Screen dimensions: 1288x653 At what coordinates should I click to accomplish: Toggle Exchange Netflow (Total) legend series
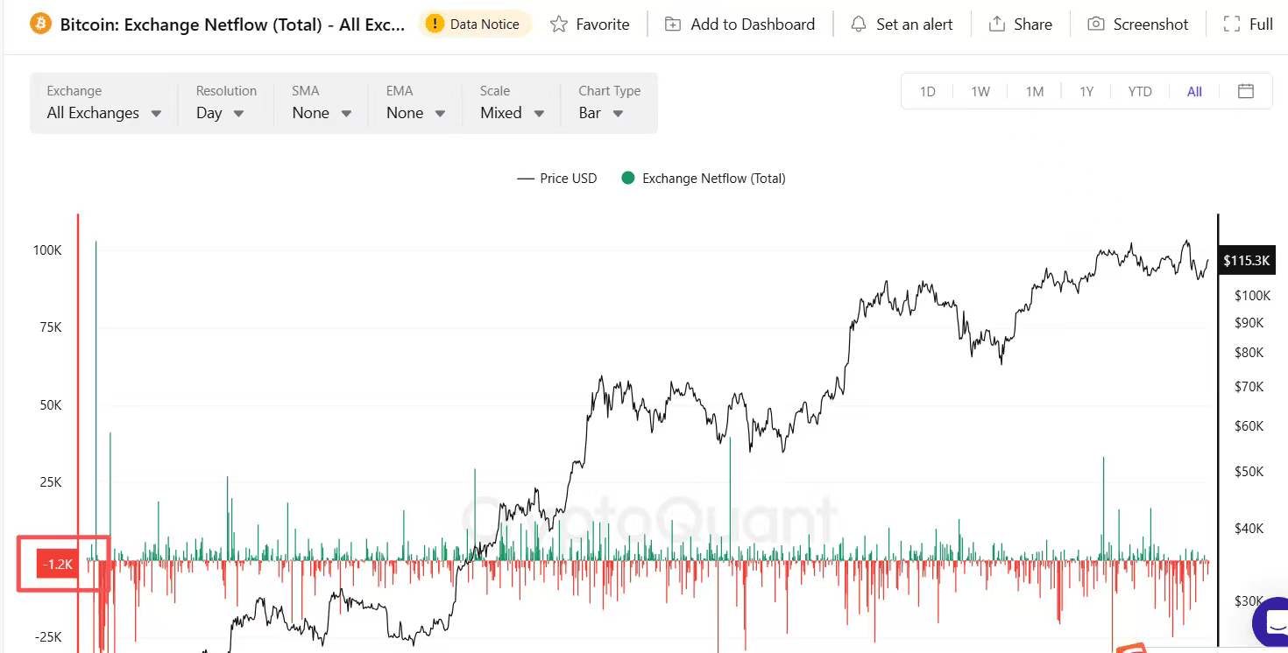704,179
